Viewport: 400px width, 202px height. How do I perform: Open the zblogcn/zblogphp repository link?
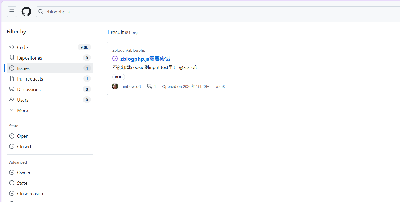point(129,50)
